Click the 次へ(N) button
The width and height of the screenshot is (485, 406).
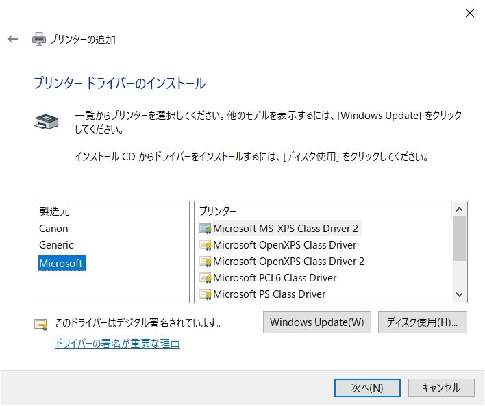coord(367,388)
